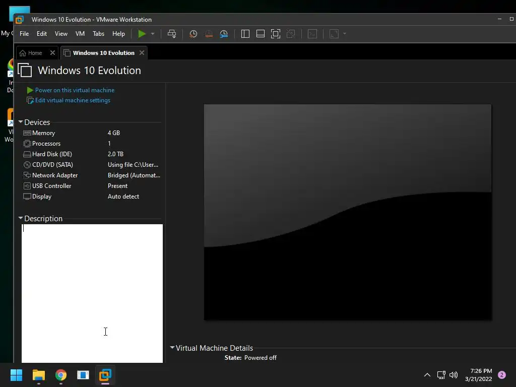Open the Tabs menu
The image size is (516, 387).
[x=98, y=34]
